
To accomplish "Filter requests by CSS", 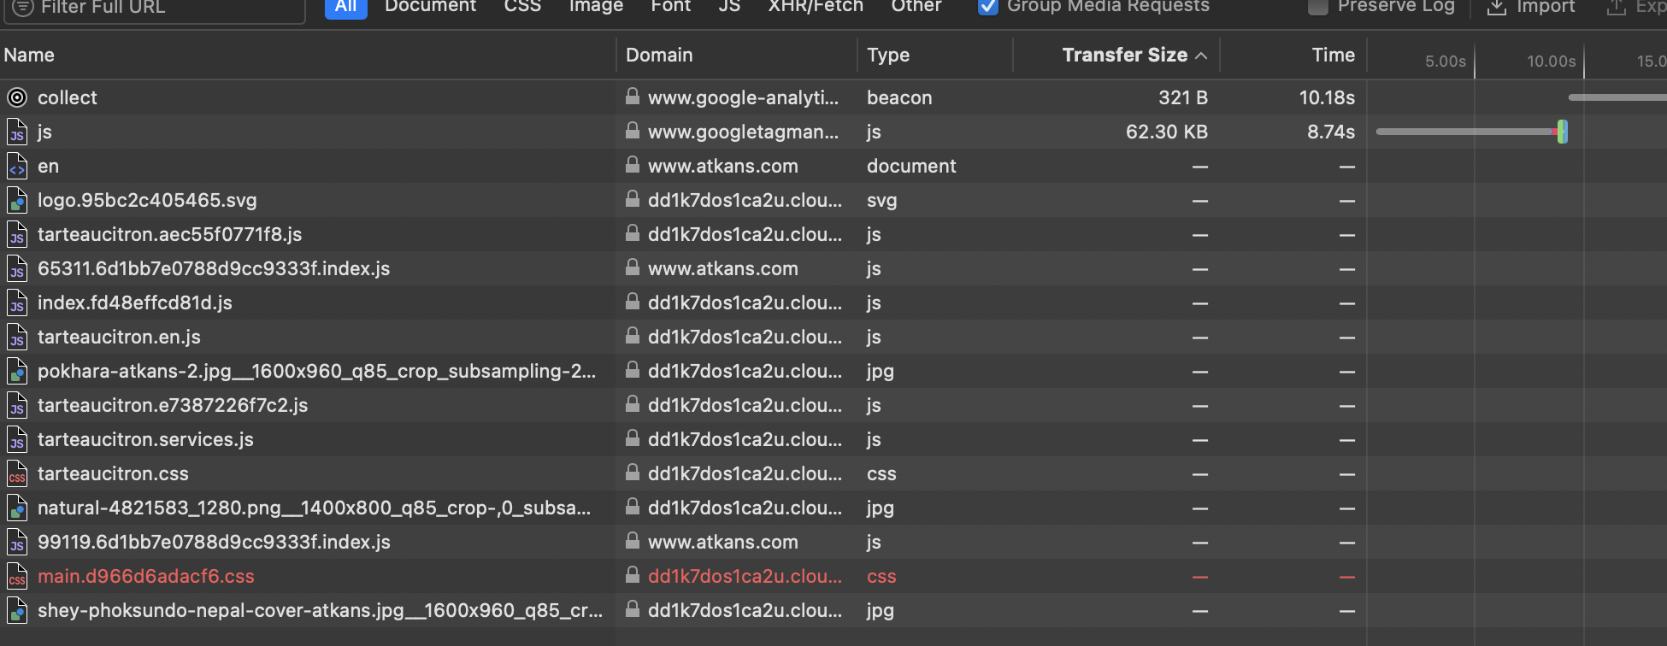I will [522, 7].
